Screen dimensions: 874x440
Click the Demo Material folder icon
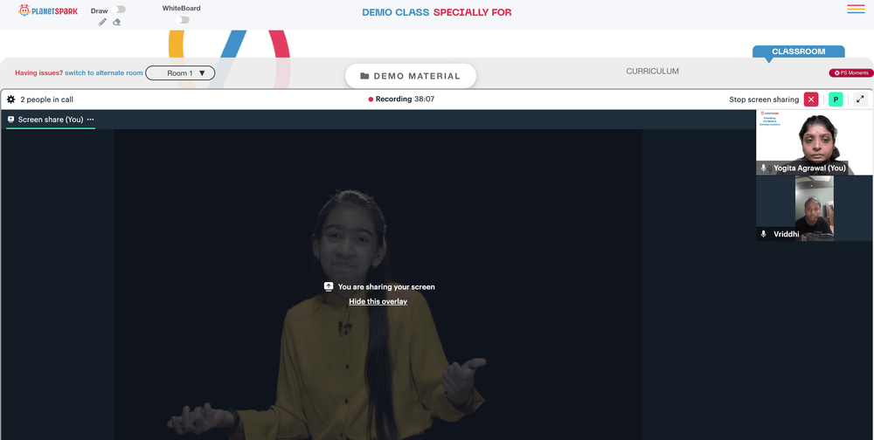tap(364, 76)
